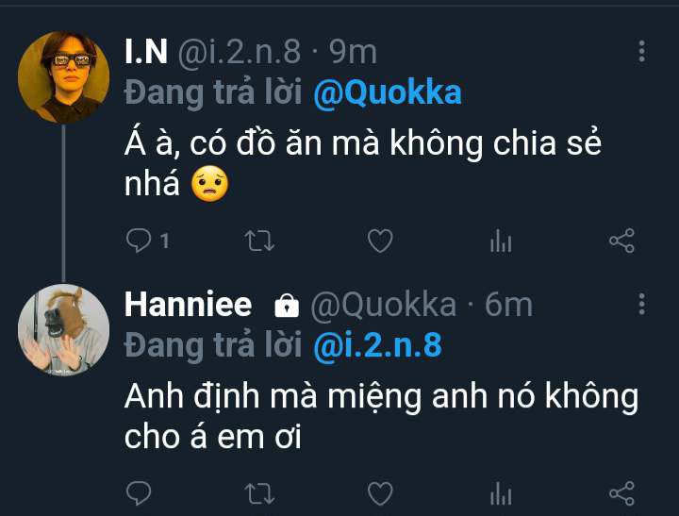This screenshot has width=679, height=516.
Task: Reply to Hanniee's tweet
Action: pos(140,493)
